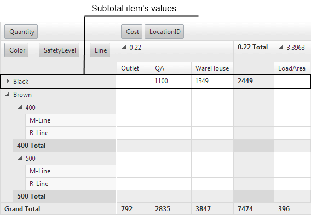
Task: Collapse the 500 safety level group
Action: [x=20, y=158]
